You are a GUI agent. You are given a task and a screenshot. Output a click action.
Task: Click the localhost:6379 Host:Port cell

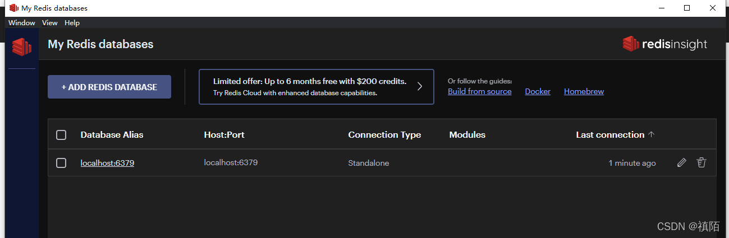(231, 162)
